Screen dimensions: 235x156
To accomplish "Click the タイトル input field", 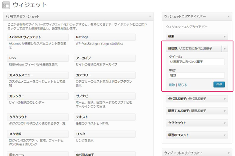I will click(x=197, y=62).
